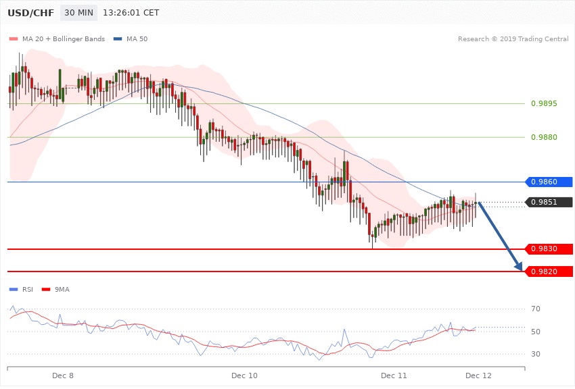Click the MA 50 legend entry
575x389 pixels.
(x=131, y=39)
